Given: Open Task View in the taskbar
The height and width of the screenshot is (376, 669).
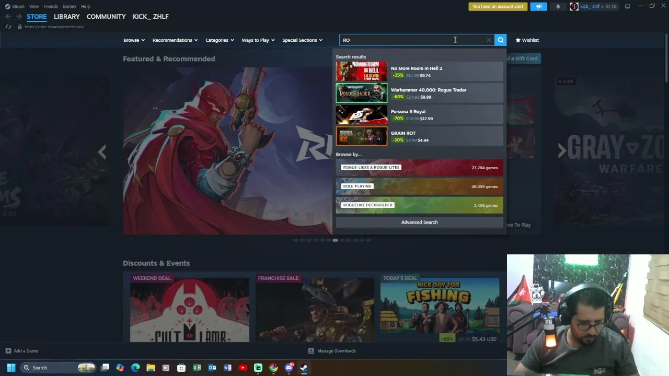Looking at the screenshot, I should [x=105, y=368].
